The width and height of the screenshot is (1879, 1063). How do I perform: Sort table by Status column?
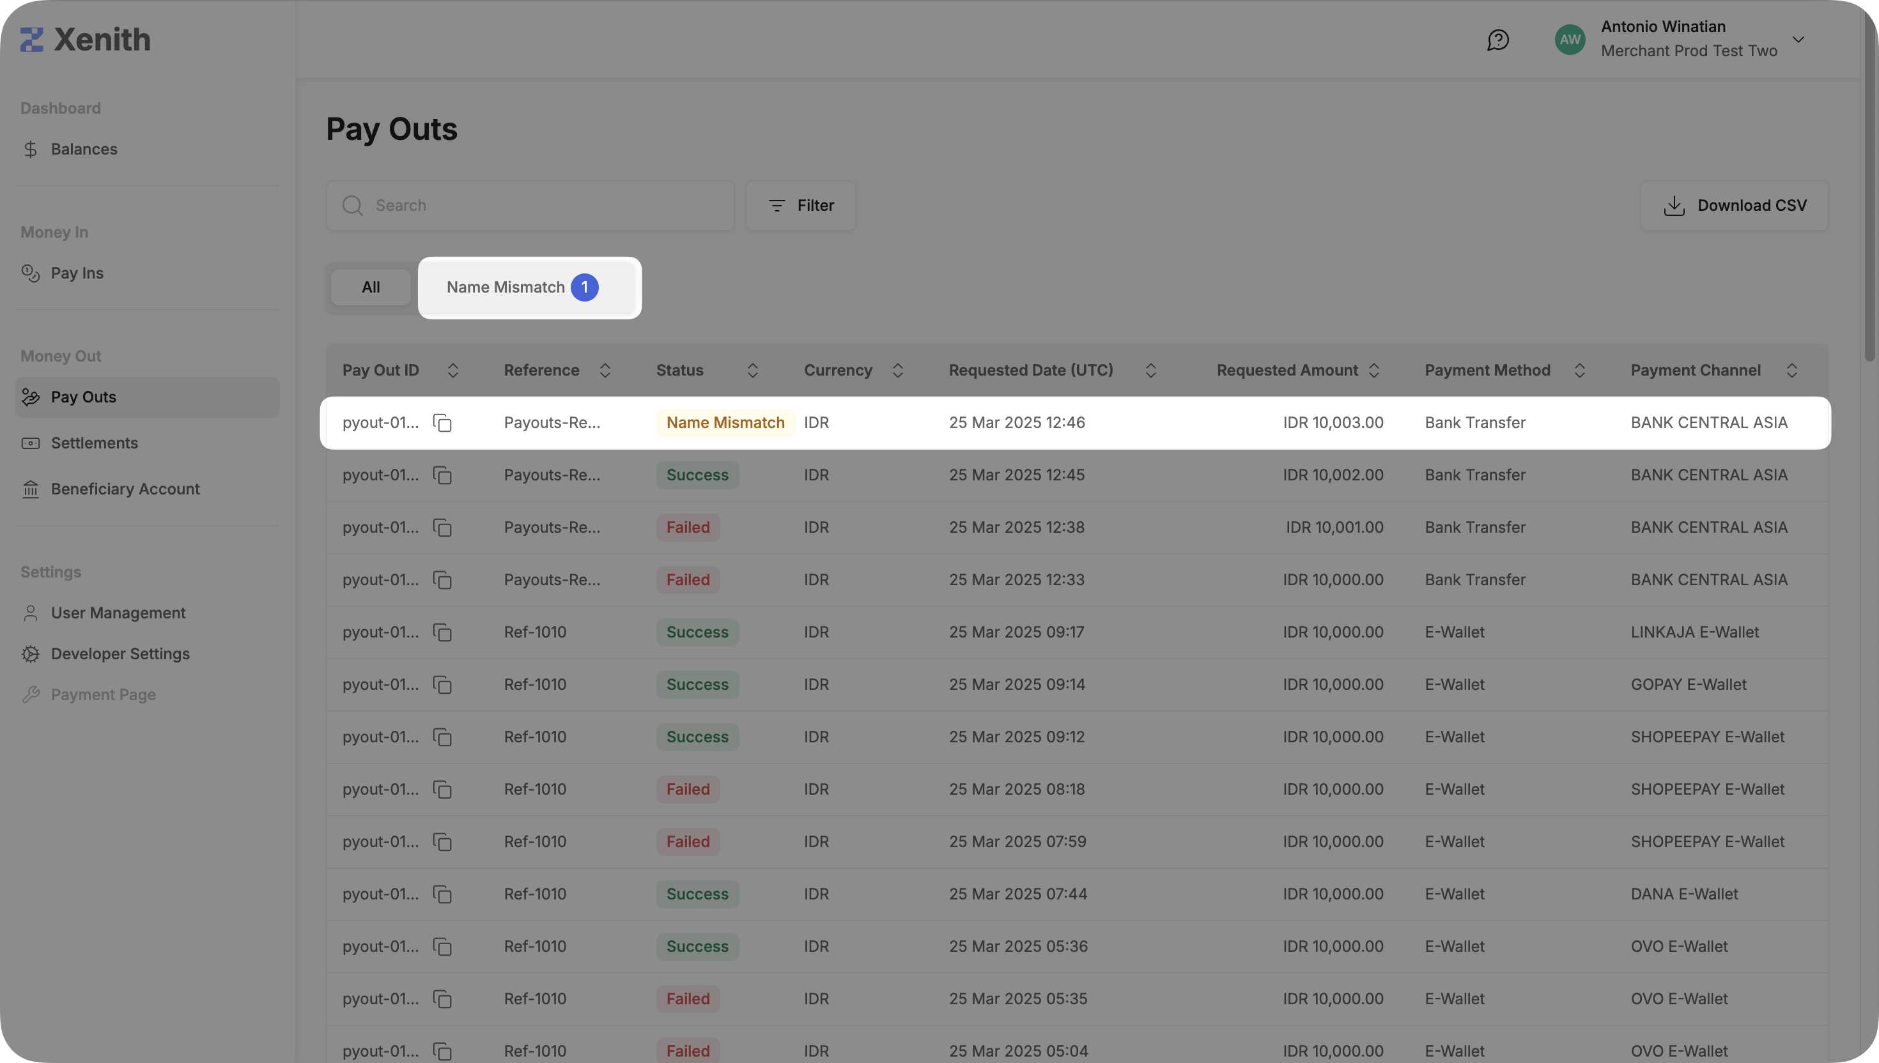point(752,370)
